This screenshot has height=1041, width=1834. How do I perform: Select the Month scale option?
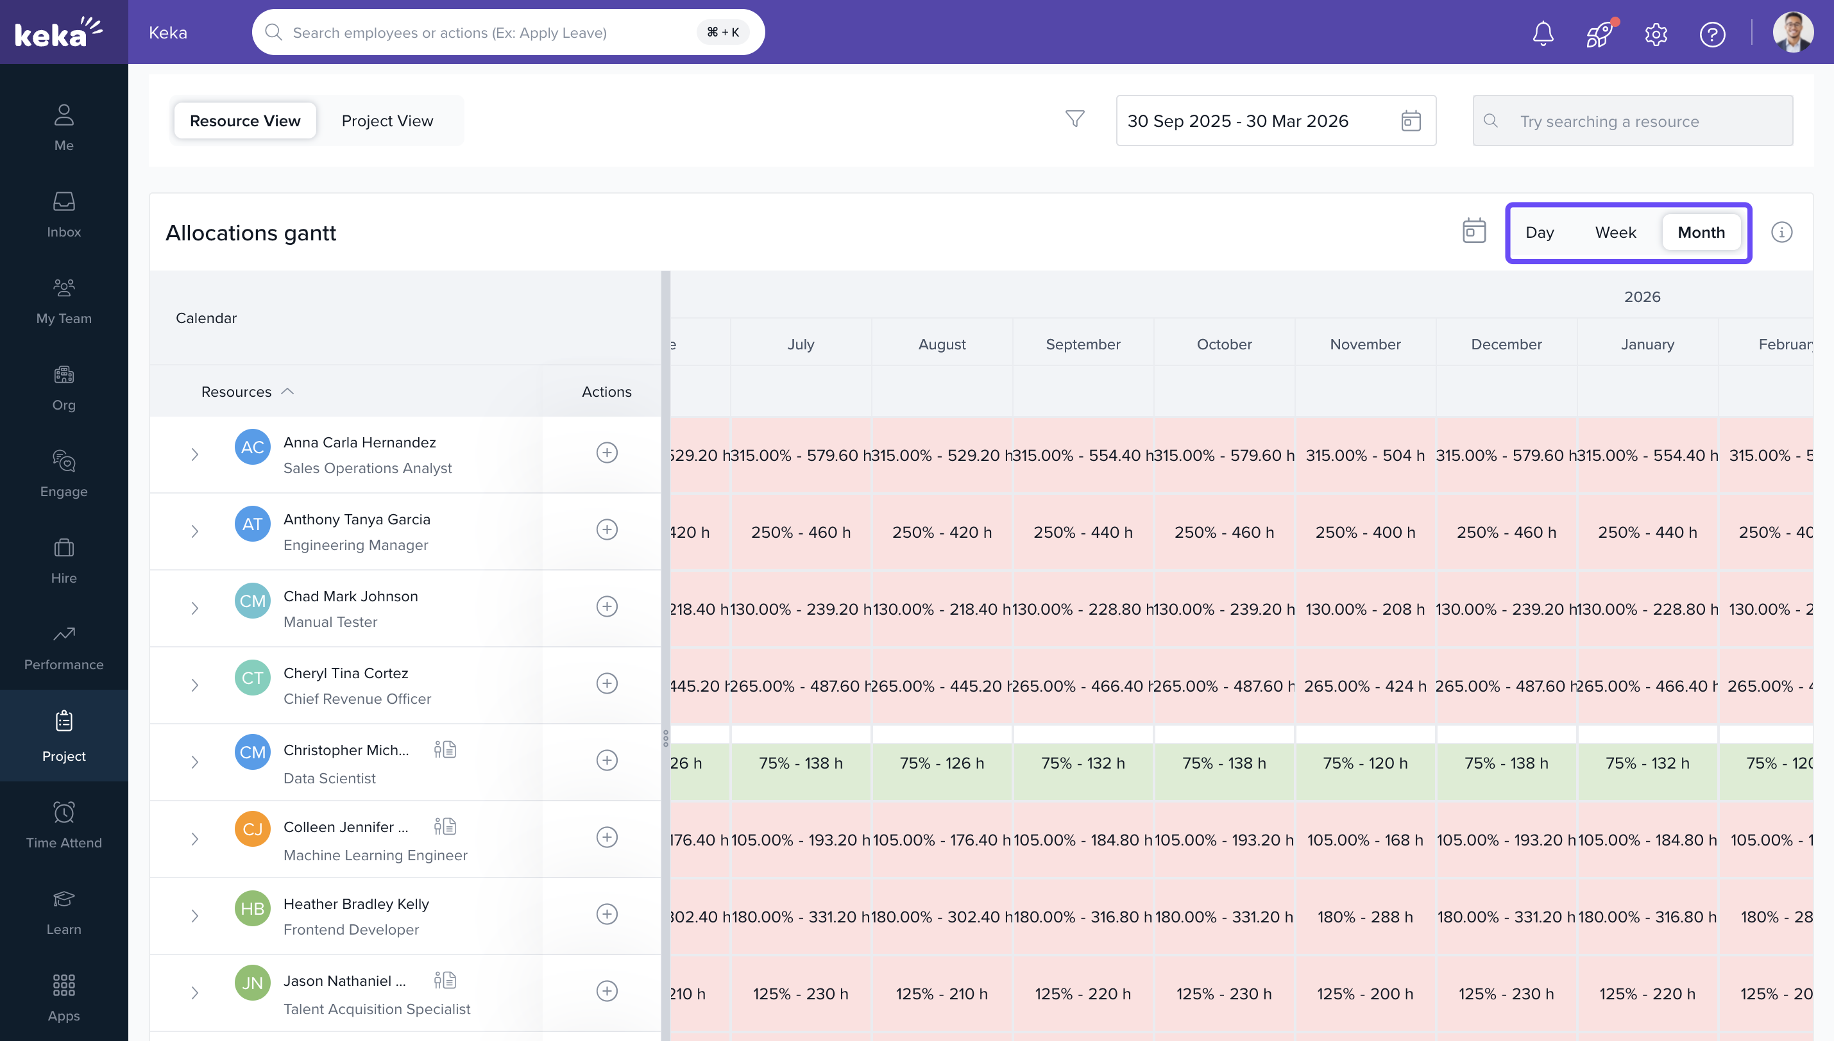click(1701, 232)
